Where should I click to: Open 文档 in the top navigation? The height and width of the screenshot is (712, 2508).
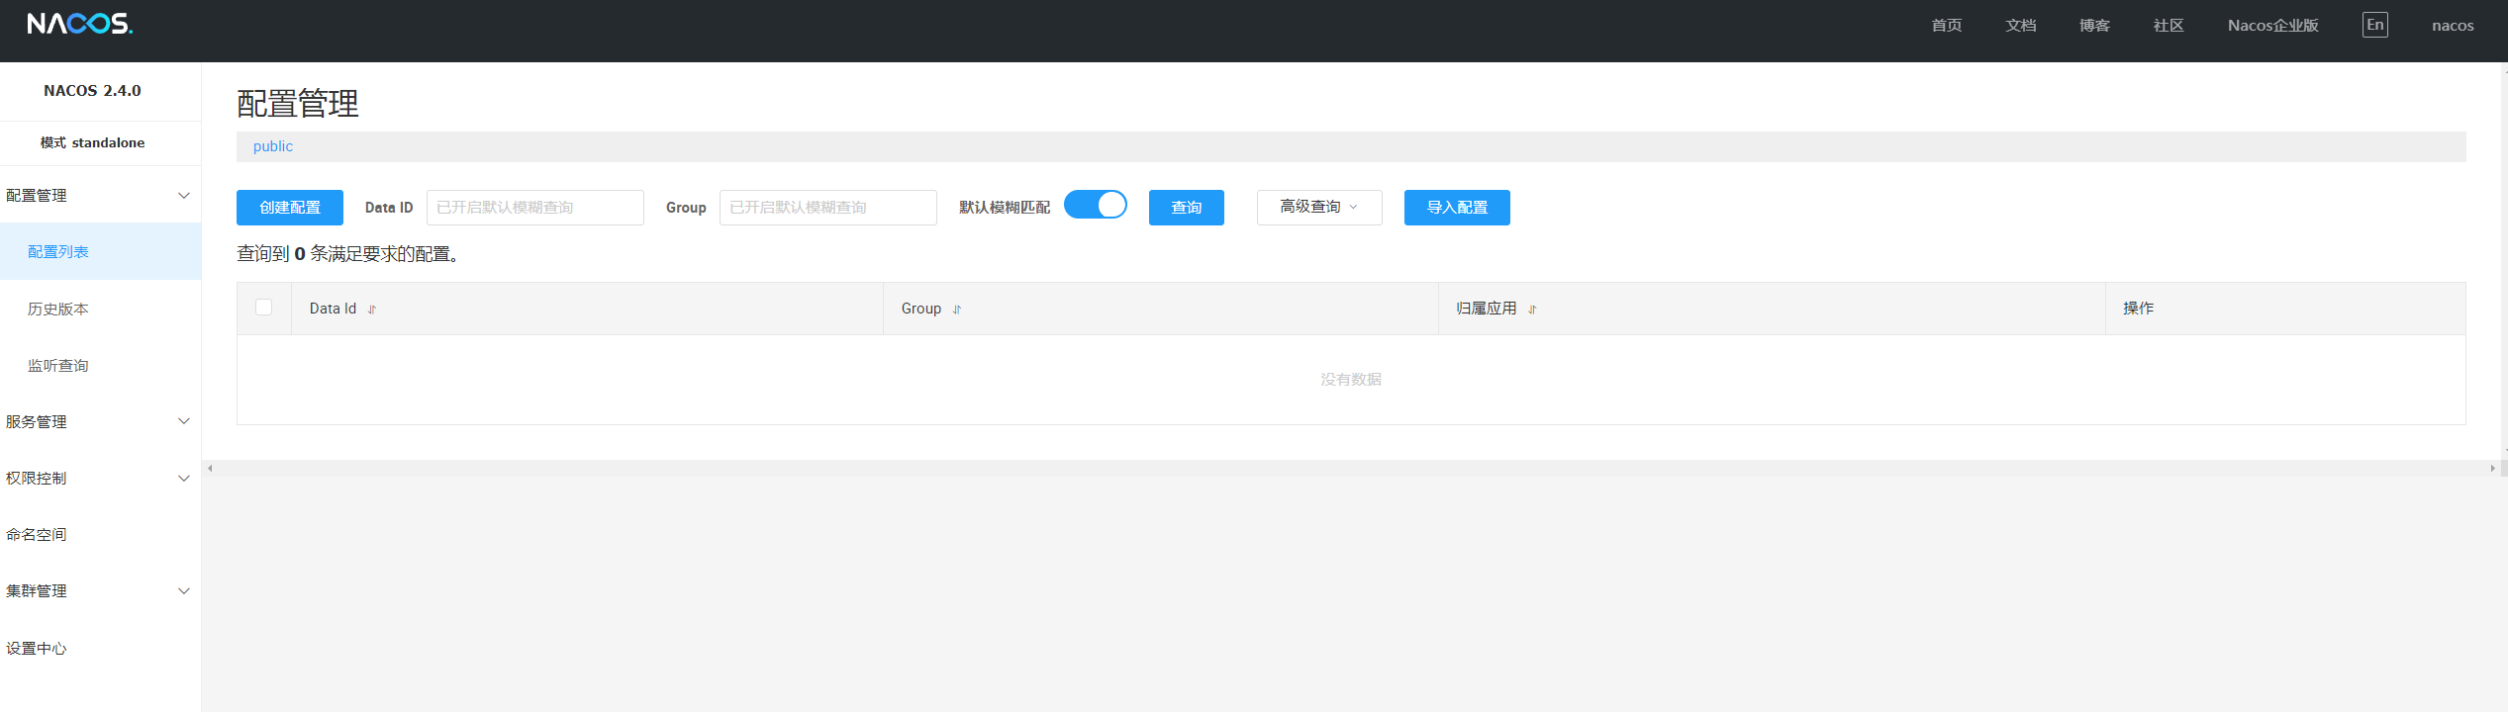tap(2021, 26)
